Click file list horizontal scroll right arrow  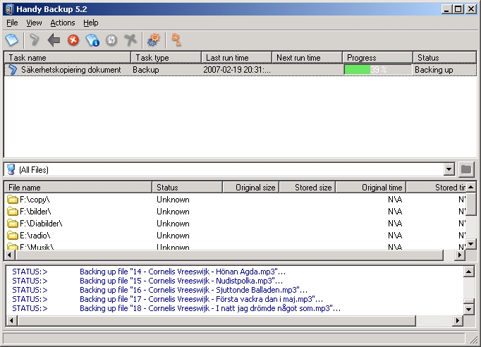(460, 255)
